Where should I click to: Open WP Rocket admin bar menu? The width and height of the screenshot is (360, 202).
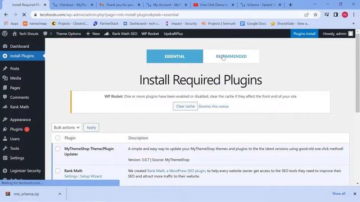tap(150, 34)
